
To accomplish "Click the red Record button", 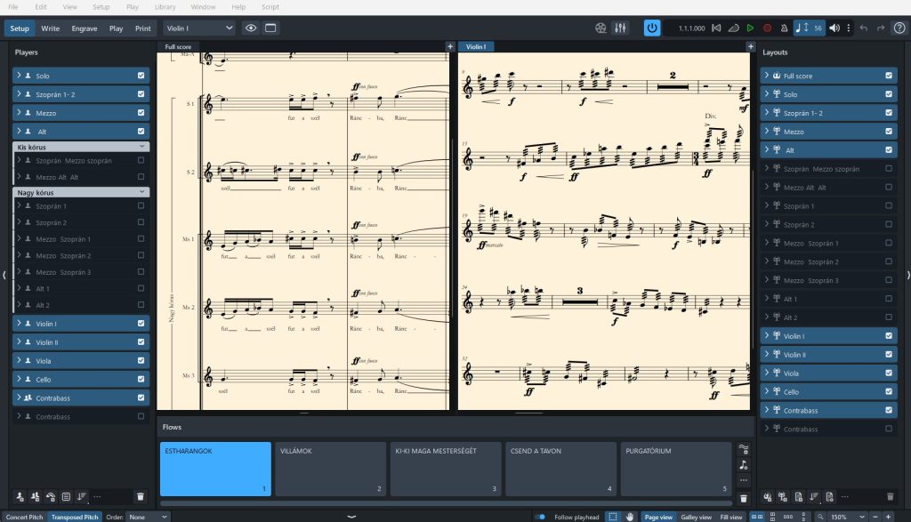I will (x=767, y=28).
